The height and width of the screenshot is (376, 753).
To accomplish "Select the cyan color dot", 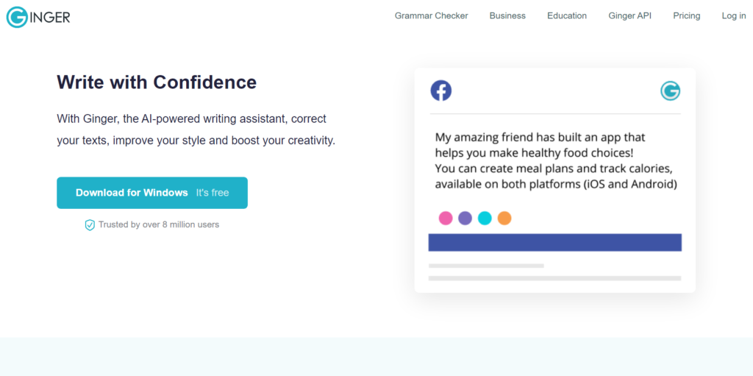I will 485,219.
